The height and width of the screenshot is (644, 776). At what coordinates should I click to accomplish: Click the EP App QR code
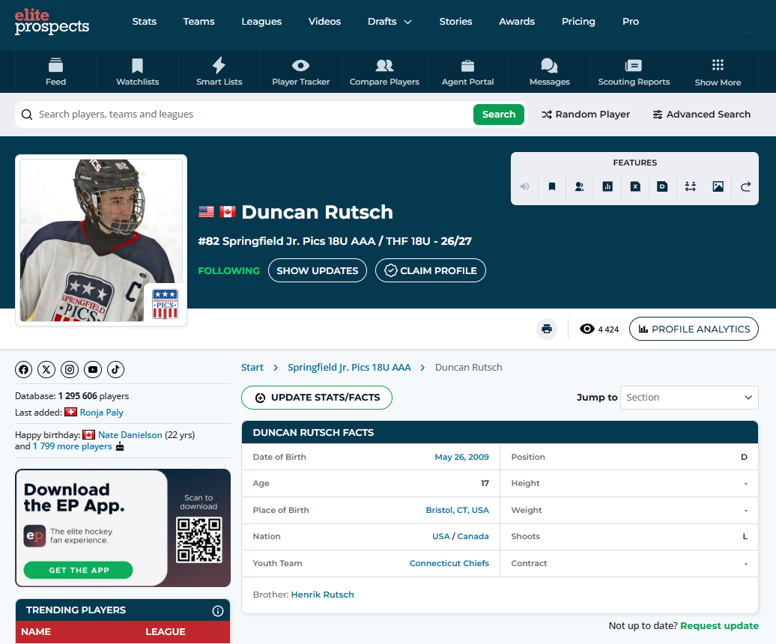[199, 540]
